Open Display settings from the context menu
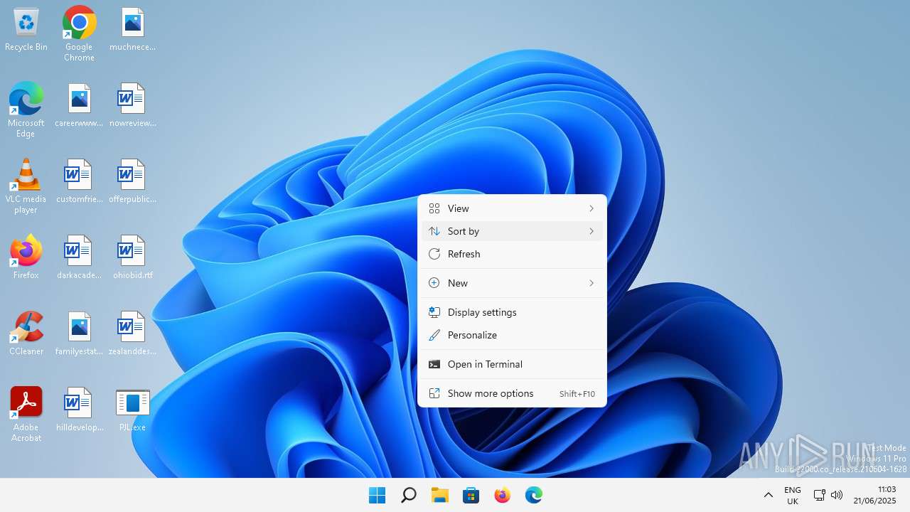Image resolution: width=910 pixels, height=512 pixels. (512, 312)
